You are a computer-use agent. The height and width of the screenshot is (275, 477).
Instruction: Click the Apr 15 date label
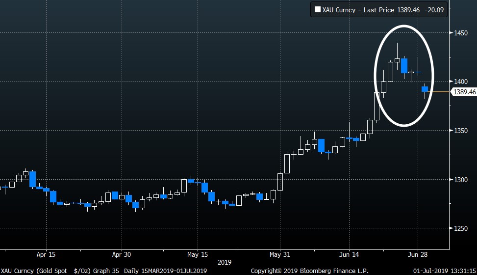coord(46,254)
